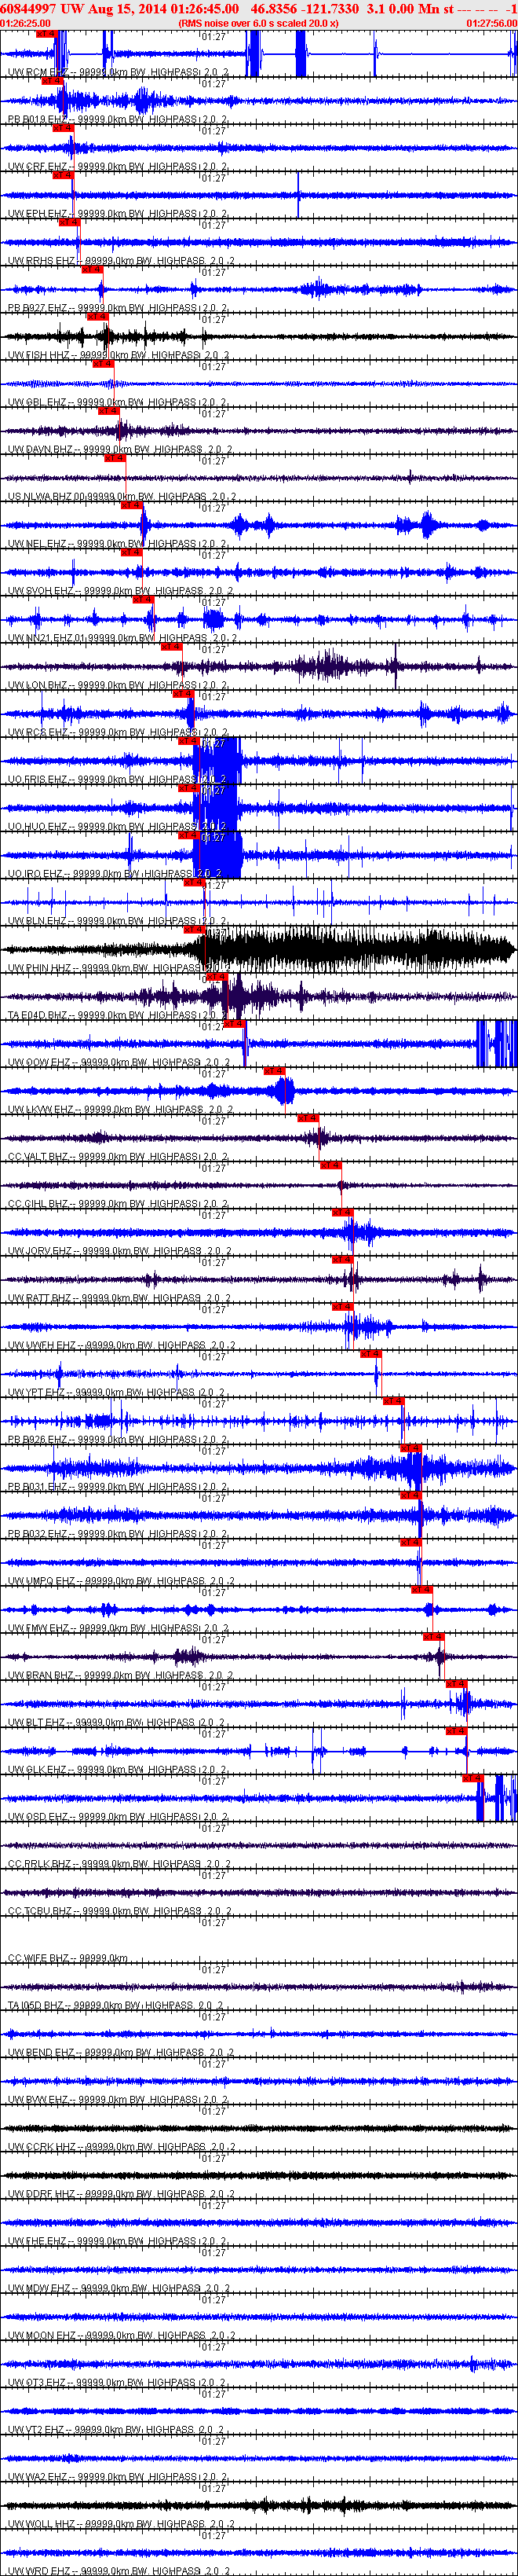
Task: Click the UO FRIS EHZ station label
Action: [118, 780]
